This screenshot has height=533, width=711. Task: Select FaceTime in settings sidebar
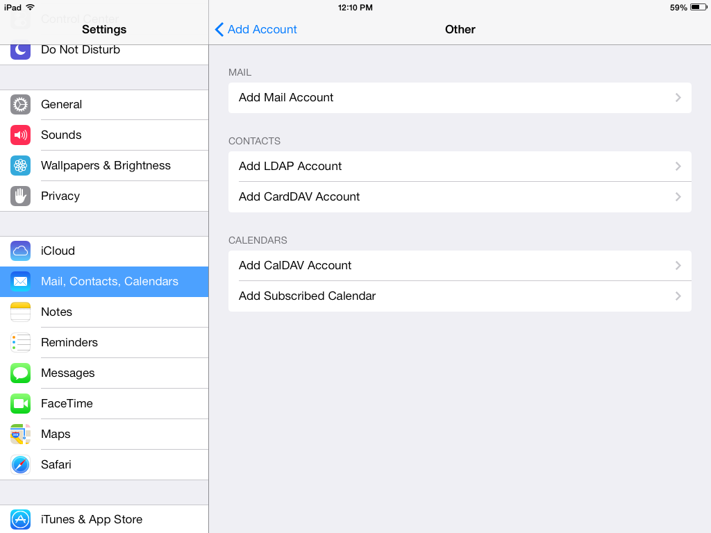click(104, 403)
